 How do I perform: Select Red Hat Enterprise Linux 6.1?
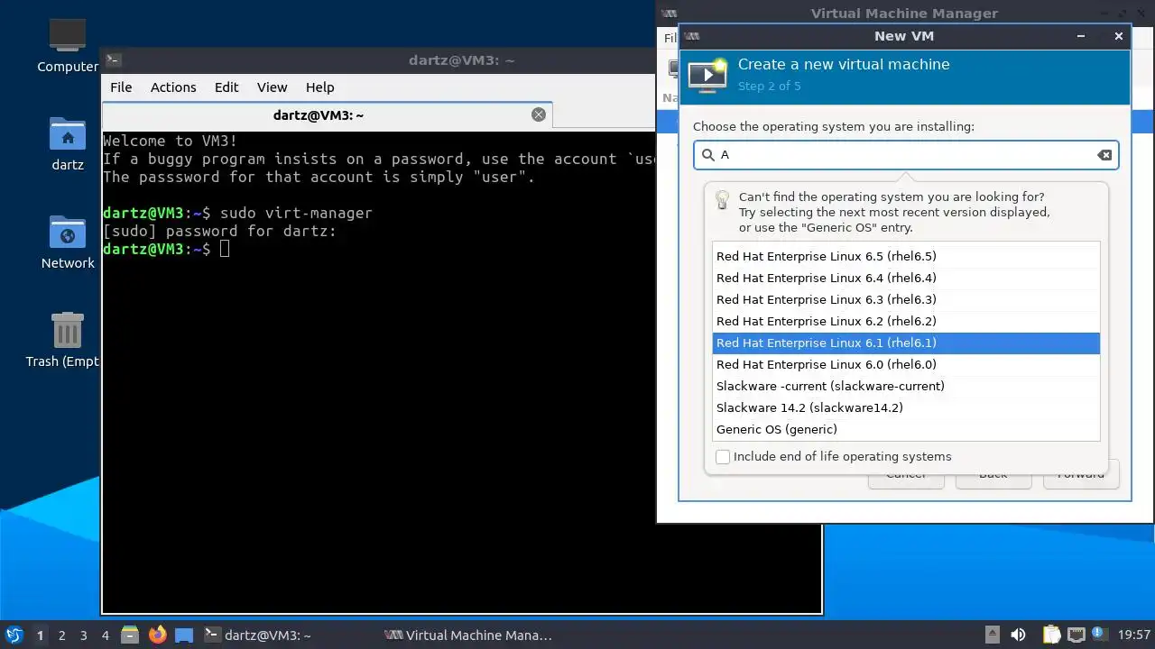[x=906, y=343]
